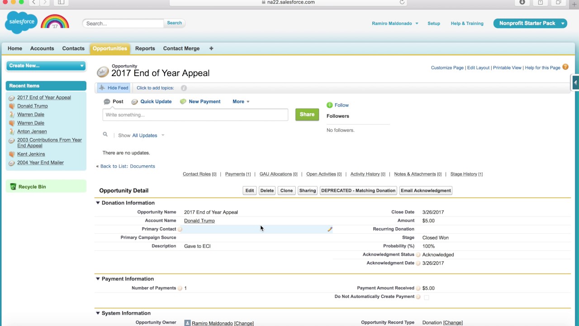Click the help bubble next to Payment Amount Received
Image resolution: width=579 pixels, height=326 pixels.
(418, 288)
